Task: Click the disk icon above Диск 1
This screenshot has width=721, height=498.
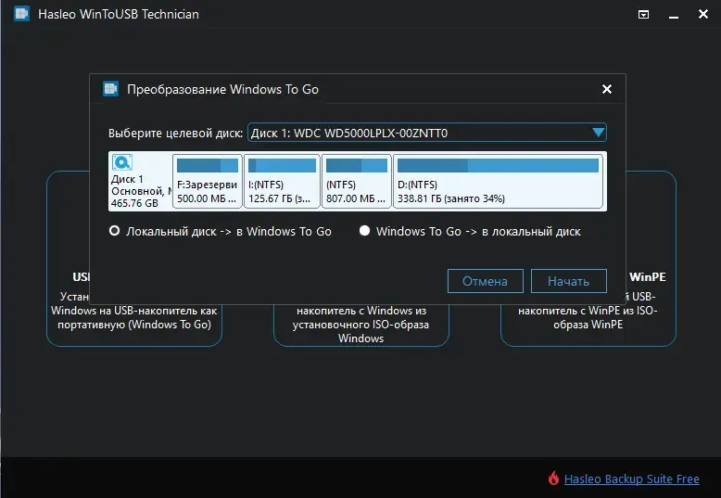Action: (x=122, y=162)
